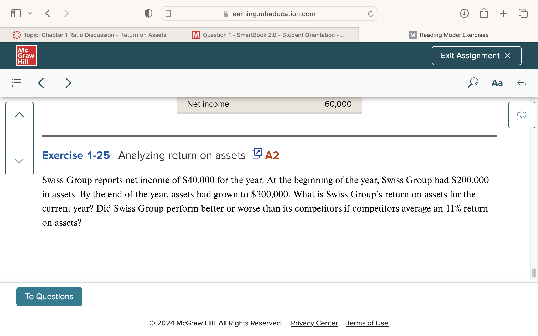Open the table of contents list icon
This screenshot has width=538, height=336.
pyautogui.click(x=17, y=83)
